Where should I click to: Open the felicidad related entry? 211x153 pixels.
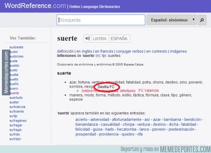pyautogui.click(x=82, y=129)
